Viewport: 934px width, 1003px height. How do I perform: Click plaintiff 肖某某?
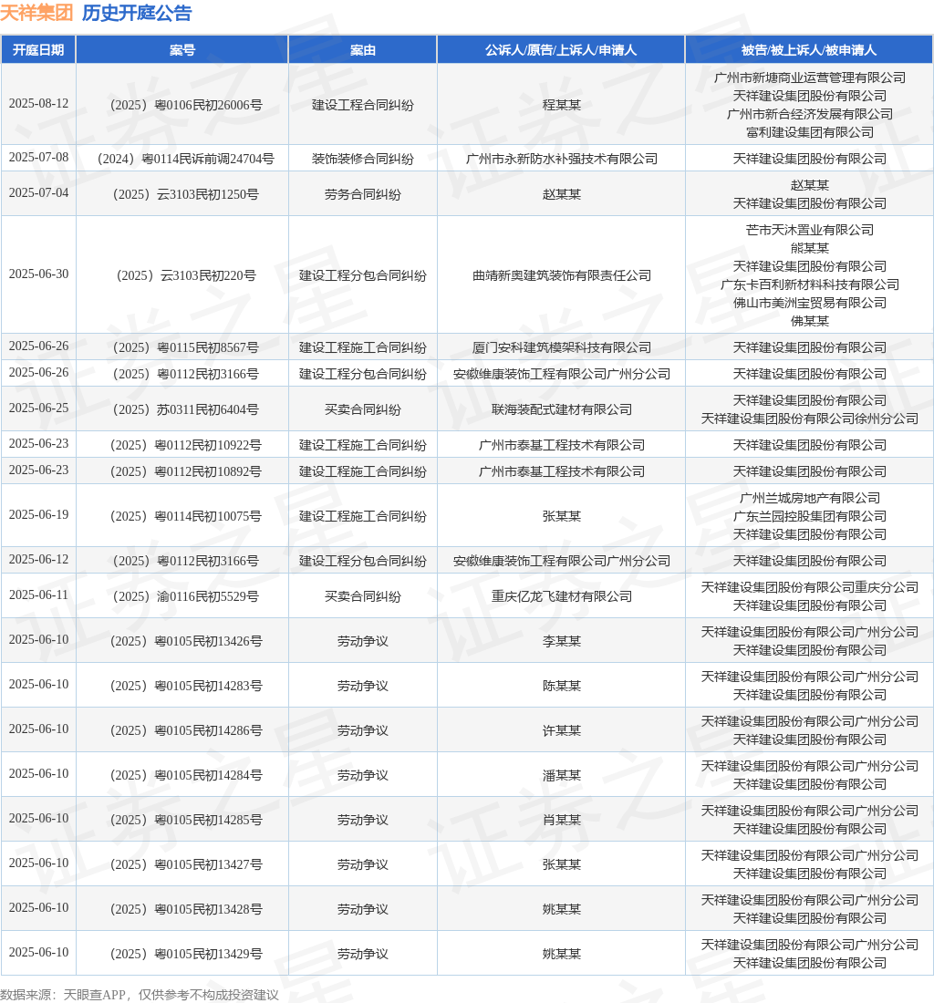coord(561,820)
